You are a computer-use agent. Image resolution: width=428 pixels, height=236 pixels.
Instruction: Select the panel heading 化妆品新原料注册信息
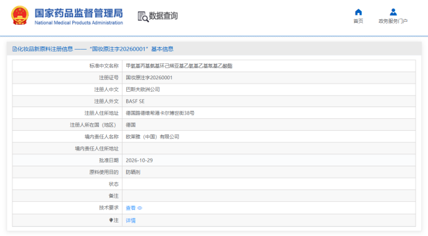(45, 49)
